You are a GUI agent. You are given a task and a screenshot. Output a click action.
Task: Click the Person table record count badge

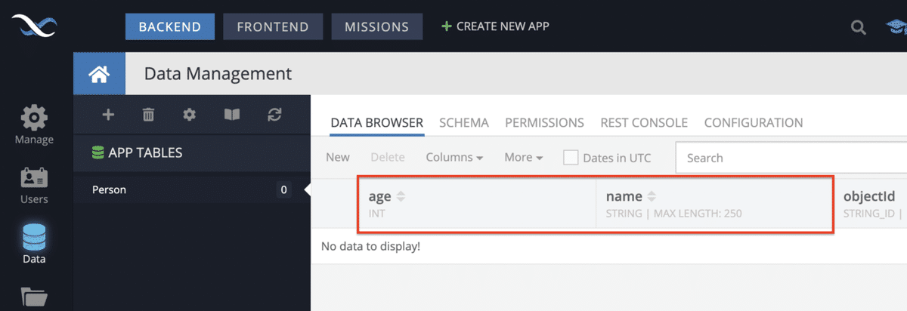283,190
